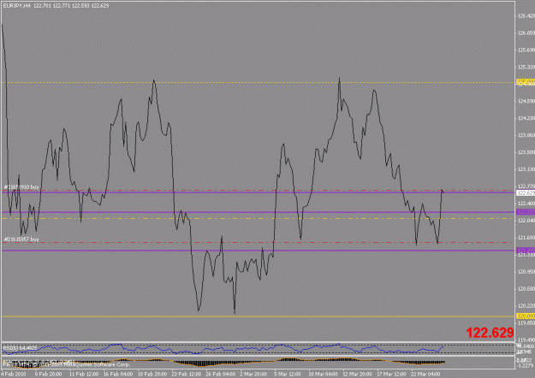Click the '8 Feb 20:00' time label
This screenshot has height=378, width=535.
pos(48,374)
